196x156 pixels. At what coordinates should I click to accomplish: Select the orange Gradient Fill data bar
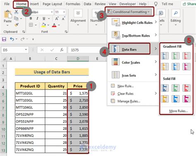(165, 66)
